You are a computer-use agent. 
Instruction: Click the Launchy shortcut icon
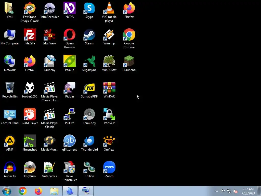coord(50,61)
